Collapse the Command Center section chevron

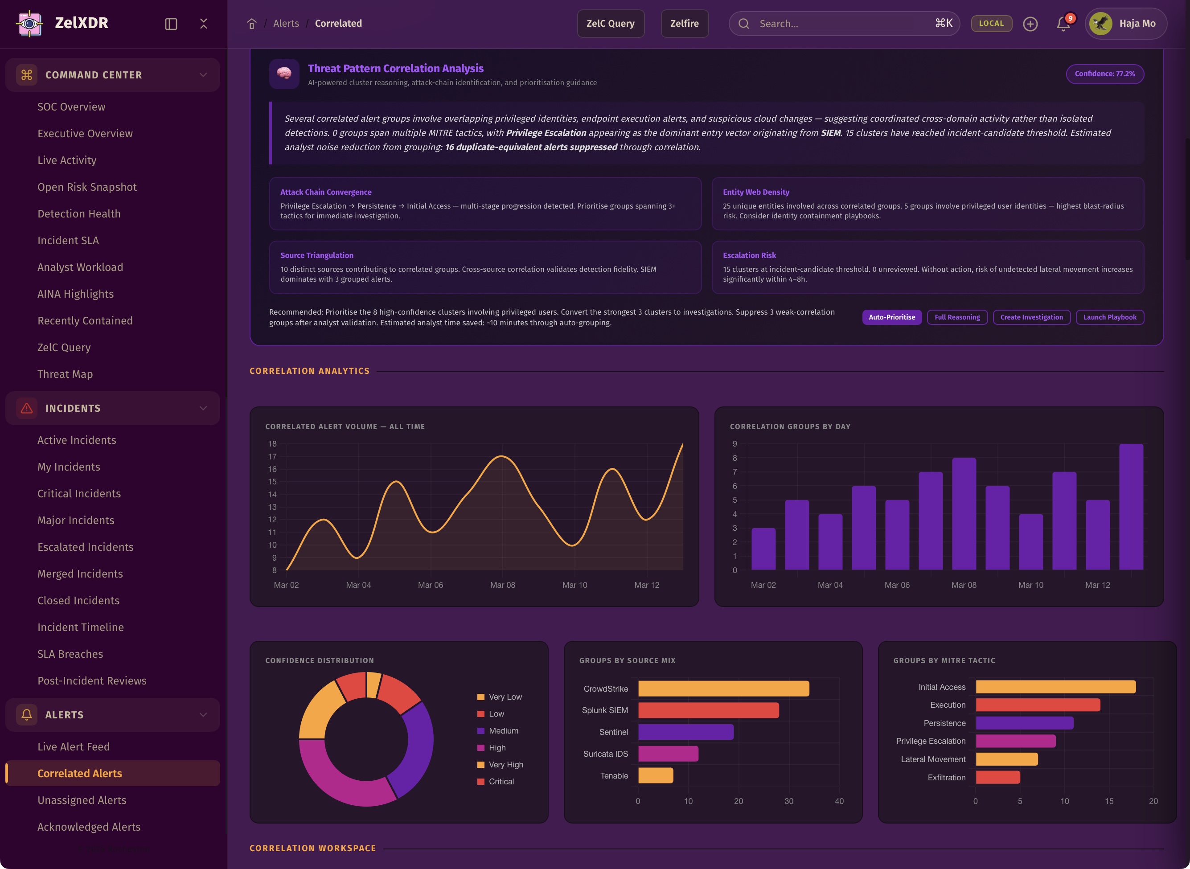[203, 75]
